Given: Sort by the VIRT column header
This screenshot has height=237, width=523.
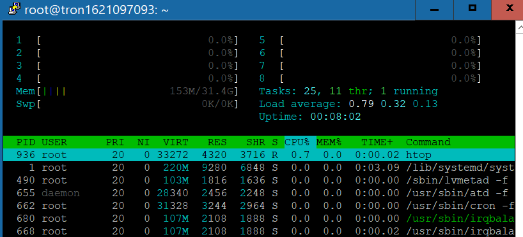Looking at the screenshot, I should coord(176,142).
